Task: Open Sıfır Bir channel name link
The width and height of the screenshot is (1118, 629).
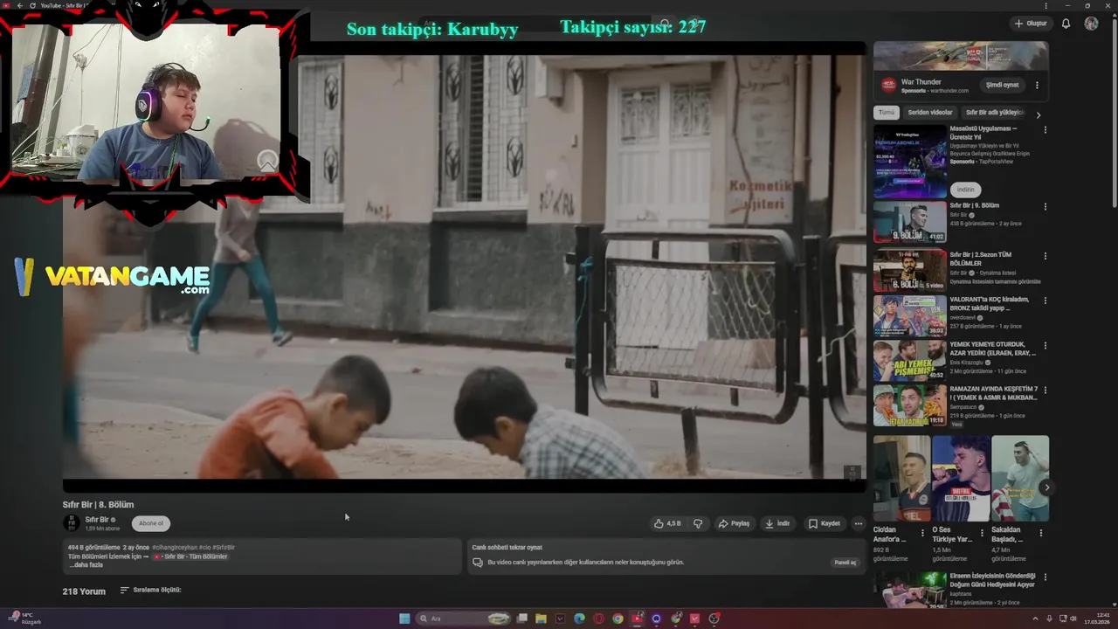Action: 97,520
